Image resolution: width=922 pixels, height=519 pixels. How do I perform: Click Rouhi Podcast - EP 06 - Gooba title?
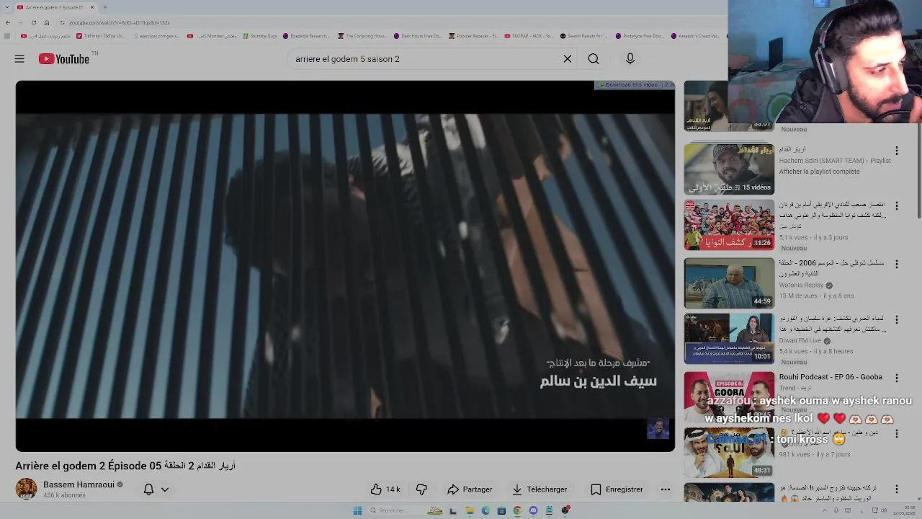tap(831, 377)
